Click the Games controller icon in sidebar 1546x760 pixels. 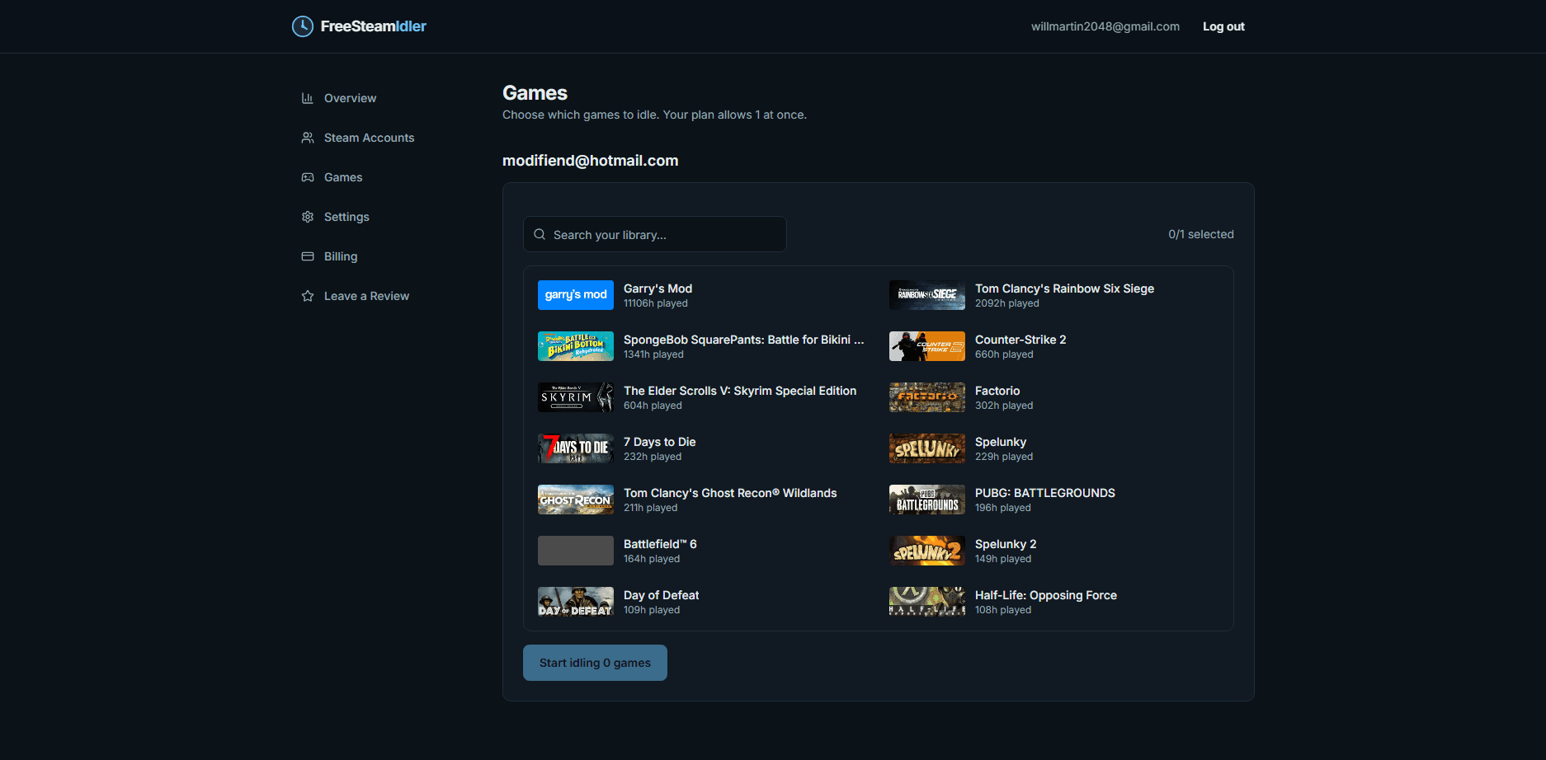(308, 177)
